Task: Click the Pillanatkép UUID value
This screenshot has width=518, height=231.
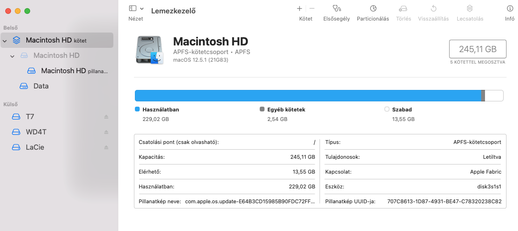Action: (x=444, y=201)
